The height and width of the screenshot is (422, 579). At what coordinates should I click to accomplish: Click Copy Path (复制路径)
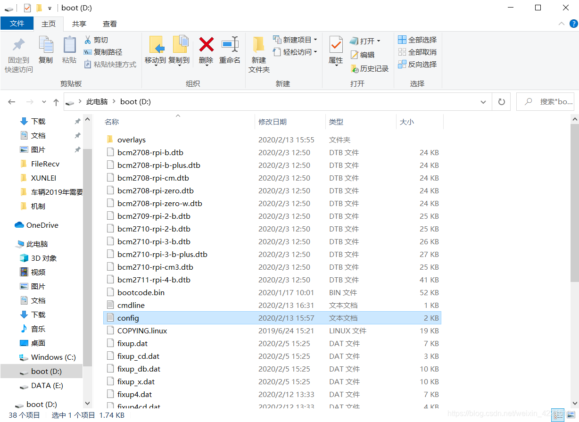point(103,52)
